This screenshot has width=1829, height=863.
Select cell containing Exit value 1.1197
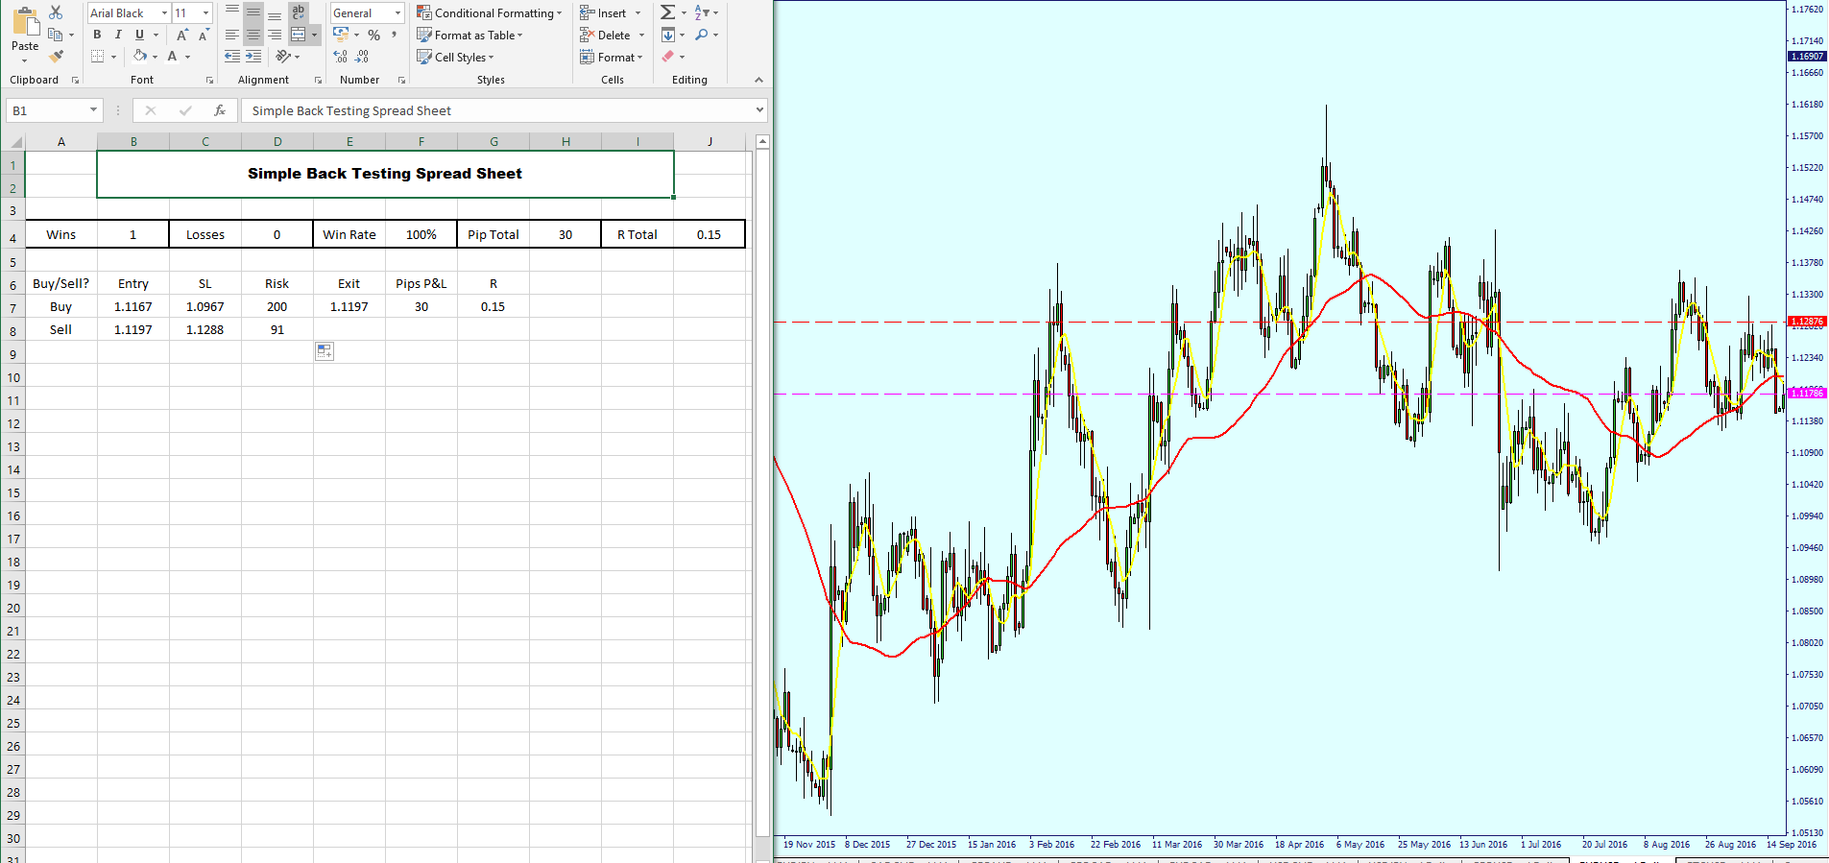(x=349, y=307)
